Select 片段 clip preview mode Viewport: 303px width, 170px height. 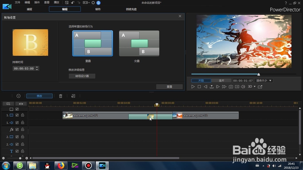click(x=201, y=80)
